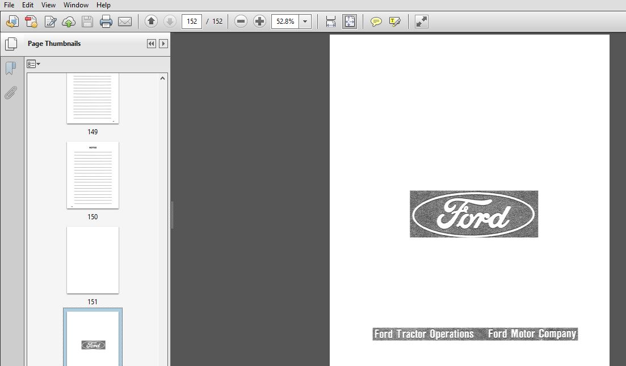Go to next page arrow
Screen dimensions: 626x366
coord(170,21)
